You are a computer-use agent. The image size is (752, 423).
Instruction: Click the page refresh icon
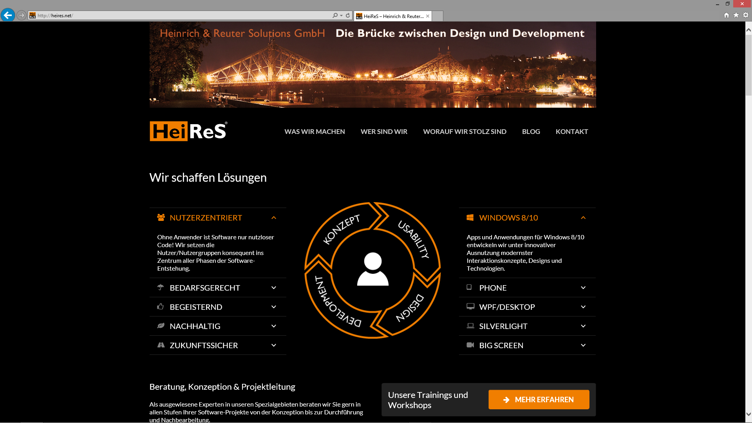coord(348,16)
